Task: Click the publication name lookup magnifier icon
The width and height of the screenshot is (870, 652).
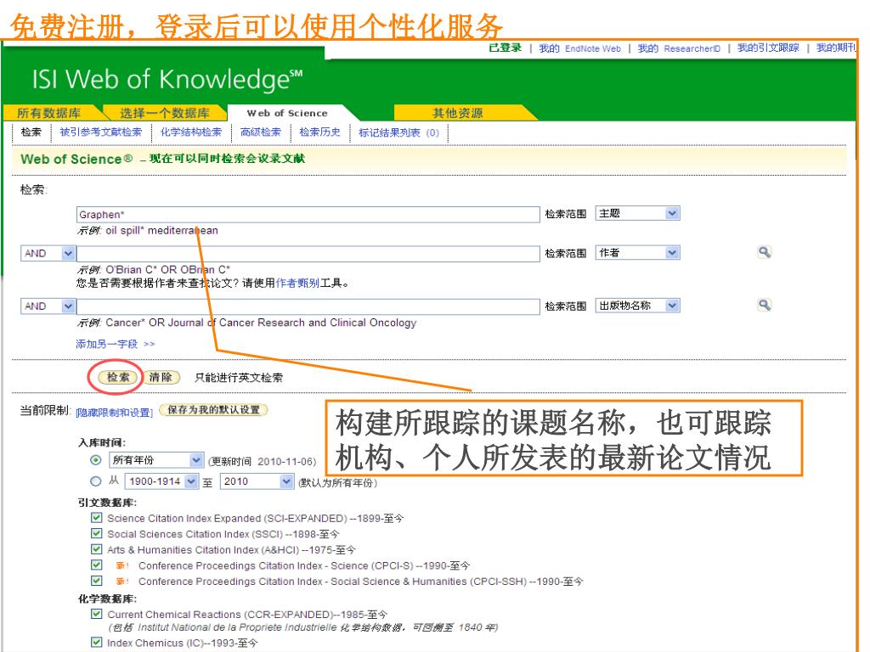Action: [764, 306]
